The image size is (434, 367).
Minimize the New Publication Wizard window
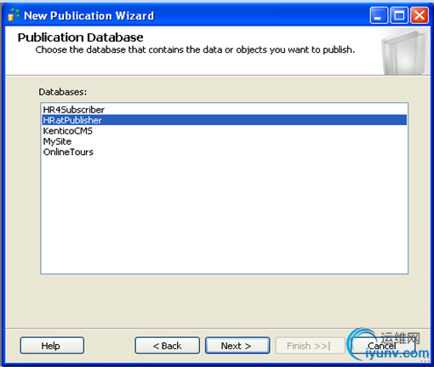379,15
